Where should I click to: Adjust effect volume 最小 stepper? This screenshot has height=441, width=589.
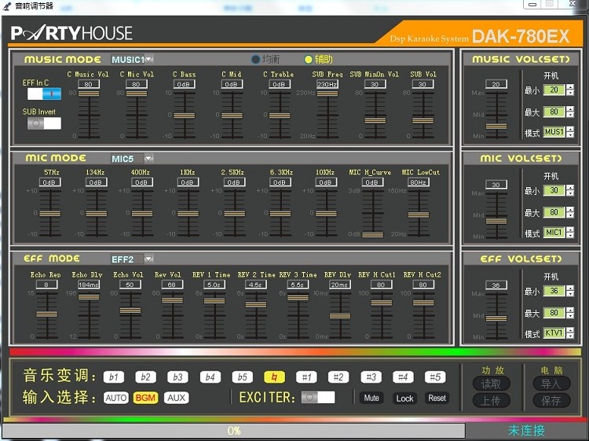570,291
